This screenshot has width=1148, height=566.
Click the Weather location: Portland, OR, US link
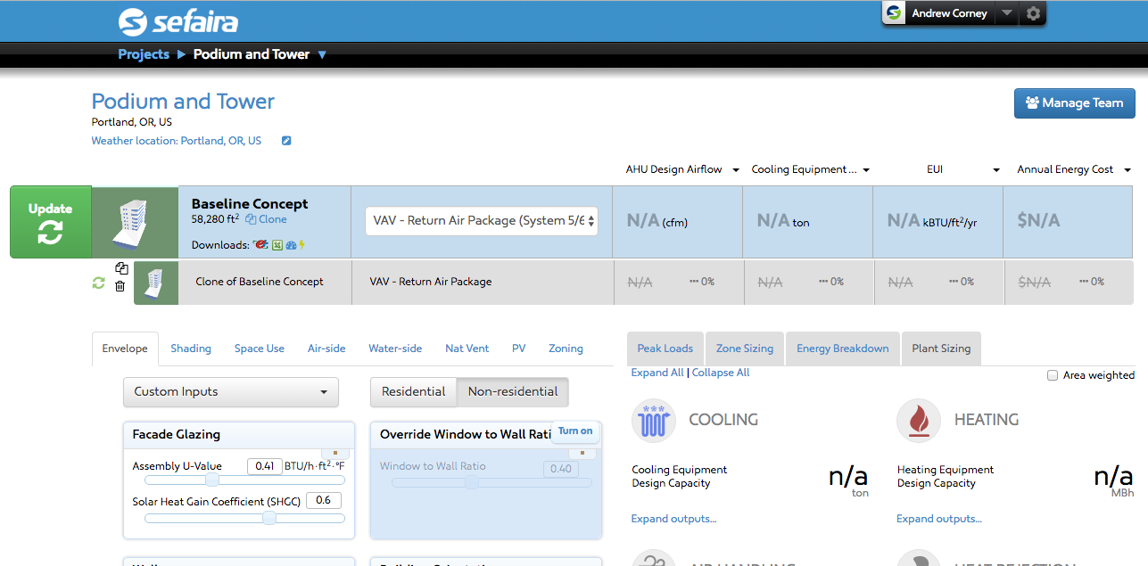point(177,141)
